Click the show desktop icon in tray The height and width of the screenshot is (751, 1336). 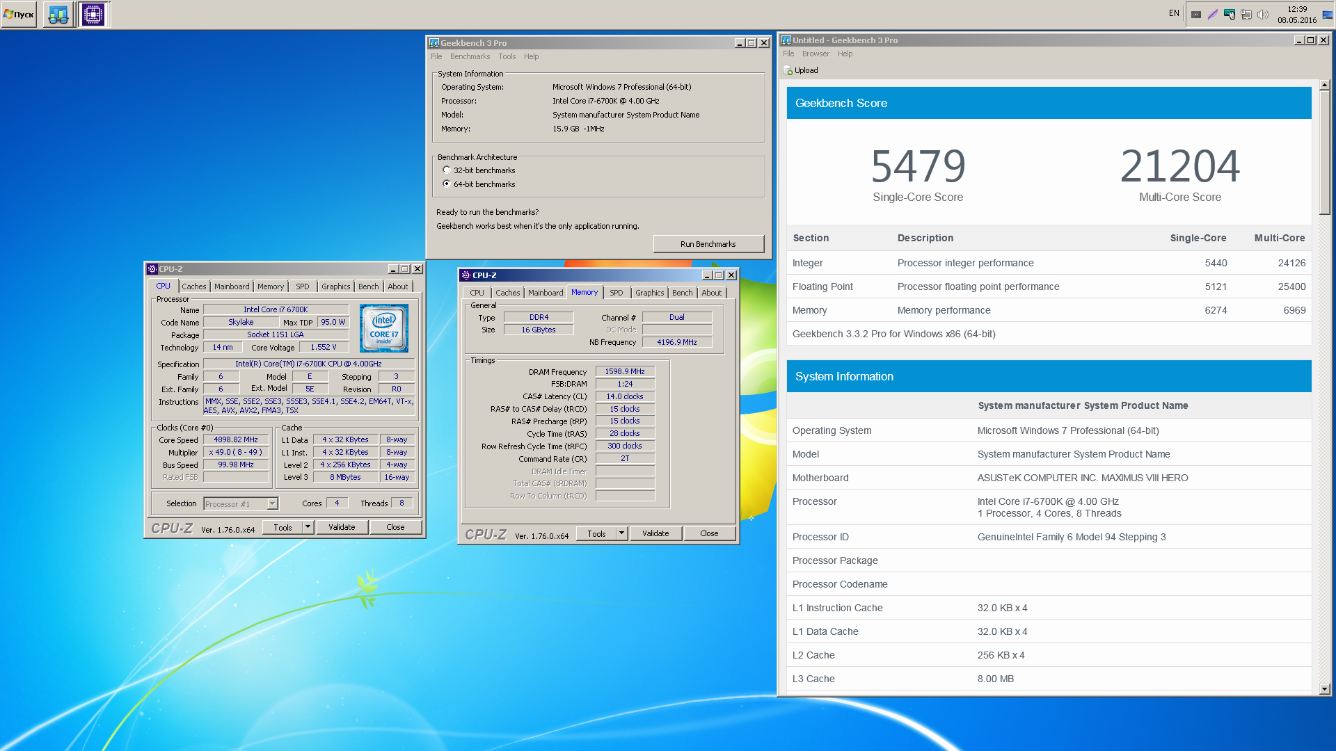1328,14
